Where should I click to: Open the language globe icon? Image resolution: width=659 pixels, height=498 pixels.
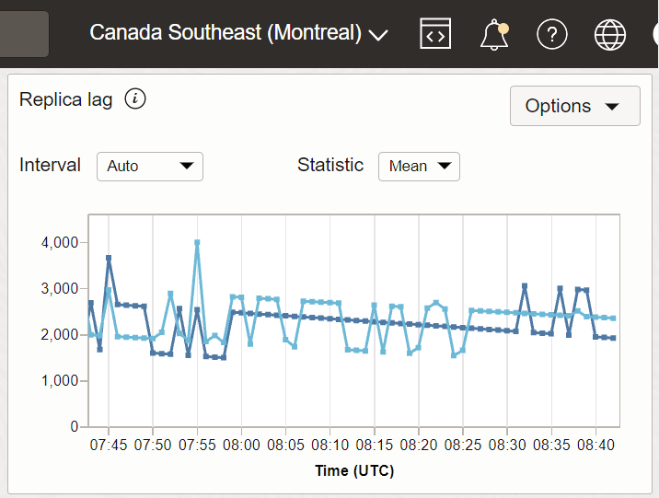coord(609,34)
